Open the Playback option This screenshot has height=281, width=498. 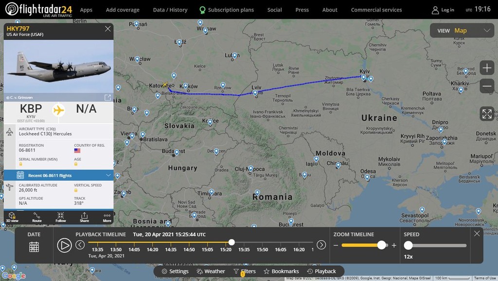pos(321,271)
